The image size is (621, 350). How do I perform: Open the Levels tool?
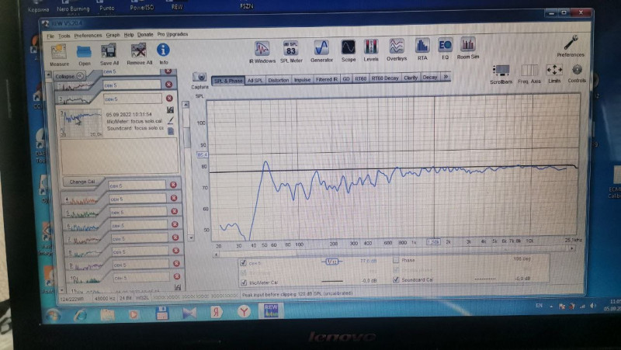[x=371, y=47]
